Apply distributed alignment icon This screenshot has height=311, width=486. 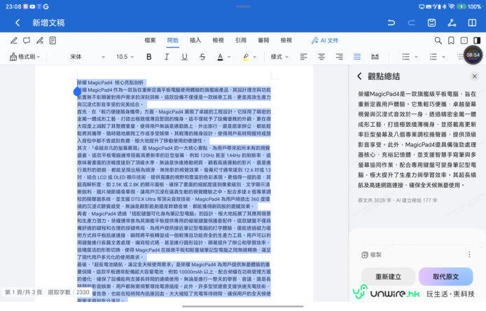coord(375,57)
